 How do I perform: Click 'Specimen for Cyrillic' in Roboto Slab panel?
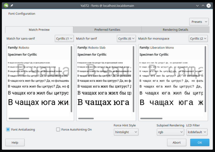(92, 55)
